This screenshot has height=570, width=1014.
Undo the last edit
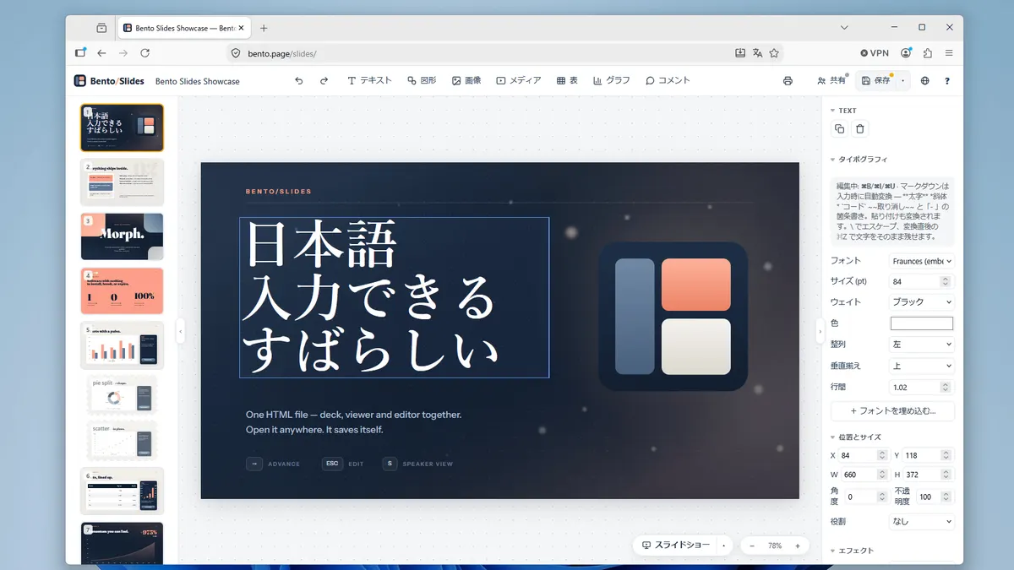coord(298,81)
